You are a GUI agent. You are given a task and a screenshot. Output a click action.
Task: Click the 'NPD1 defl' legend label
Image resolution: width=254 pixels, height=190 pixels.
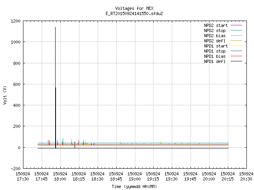click(x=215, y=62)
